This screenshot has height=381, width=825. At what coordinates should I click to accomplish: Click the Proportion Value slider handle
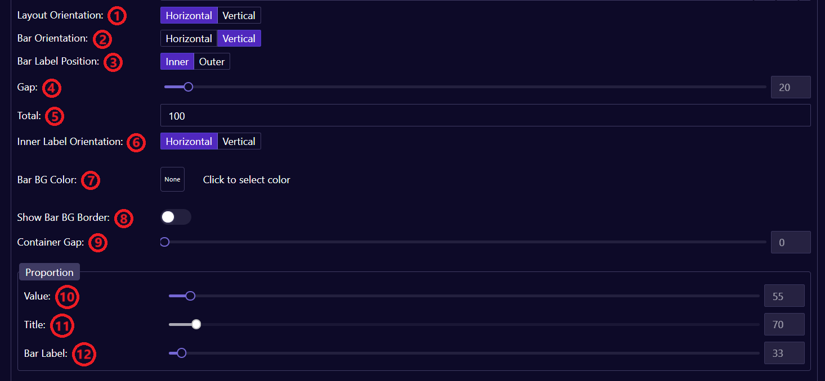(x=190, y=296)
